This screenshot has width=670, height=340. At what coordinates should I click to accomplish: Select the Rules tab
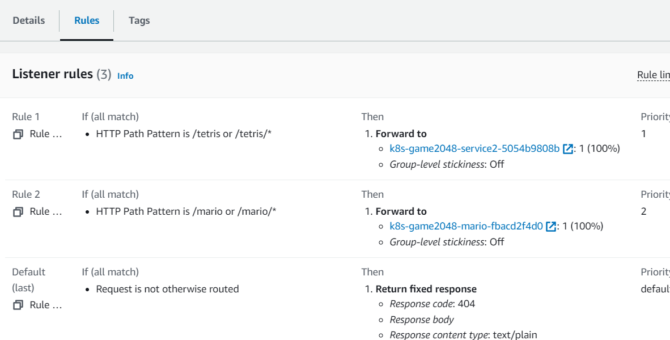tap(87, 20)
